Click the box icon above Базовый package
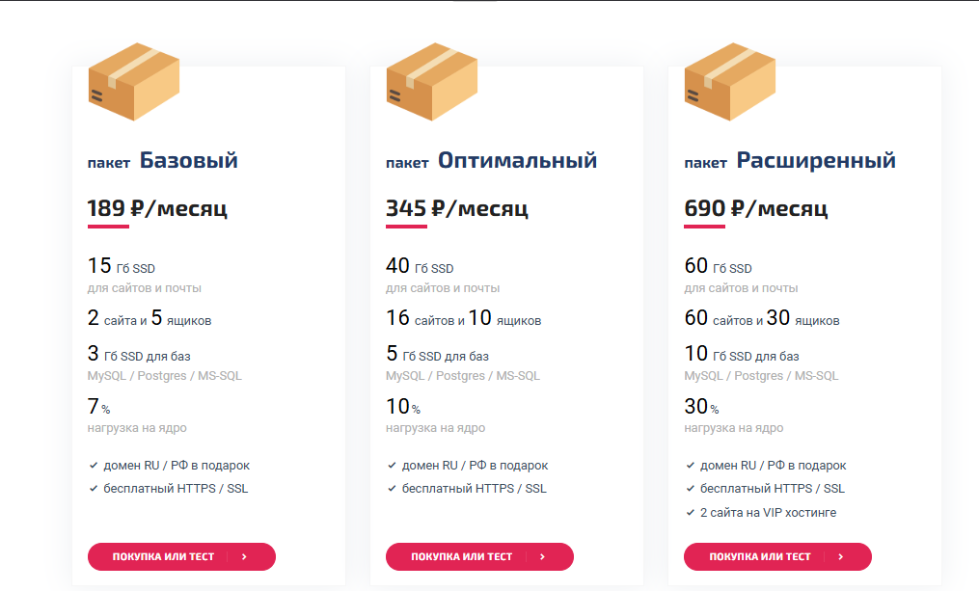979x591 pixels. click(134, 82)
